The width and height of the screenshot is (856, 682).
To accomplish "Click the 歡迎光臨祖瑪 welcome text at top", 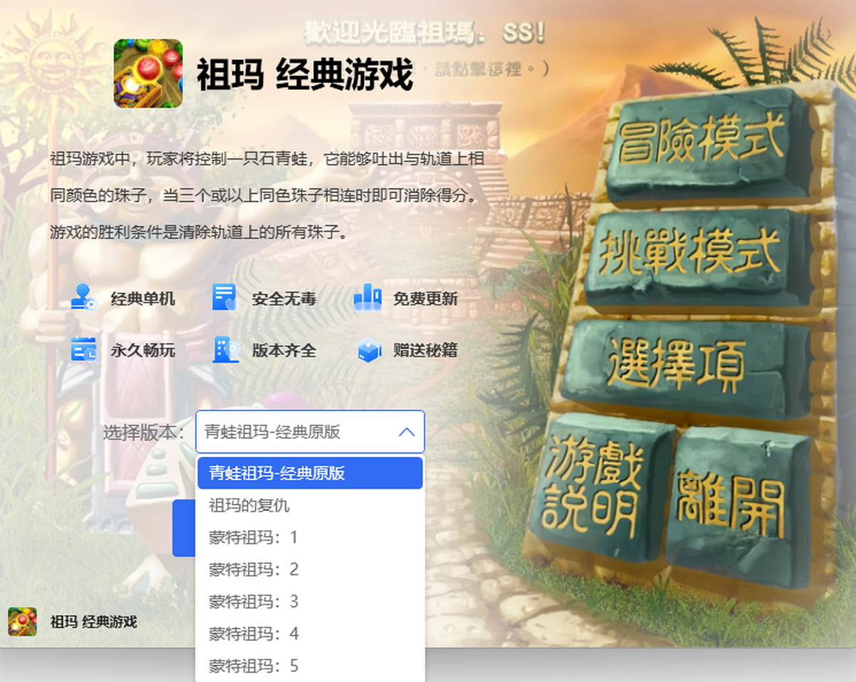I will coord(426,33).
